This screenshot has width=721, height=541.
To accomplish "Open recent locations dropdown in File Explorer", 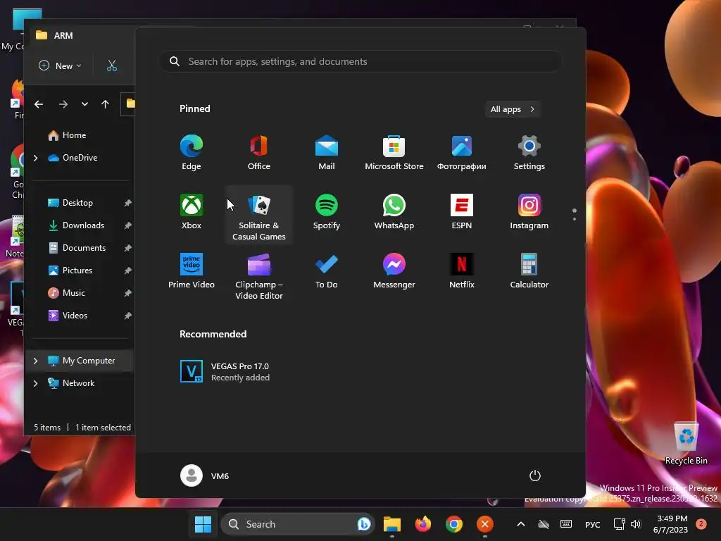I will pos(84,104).
